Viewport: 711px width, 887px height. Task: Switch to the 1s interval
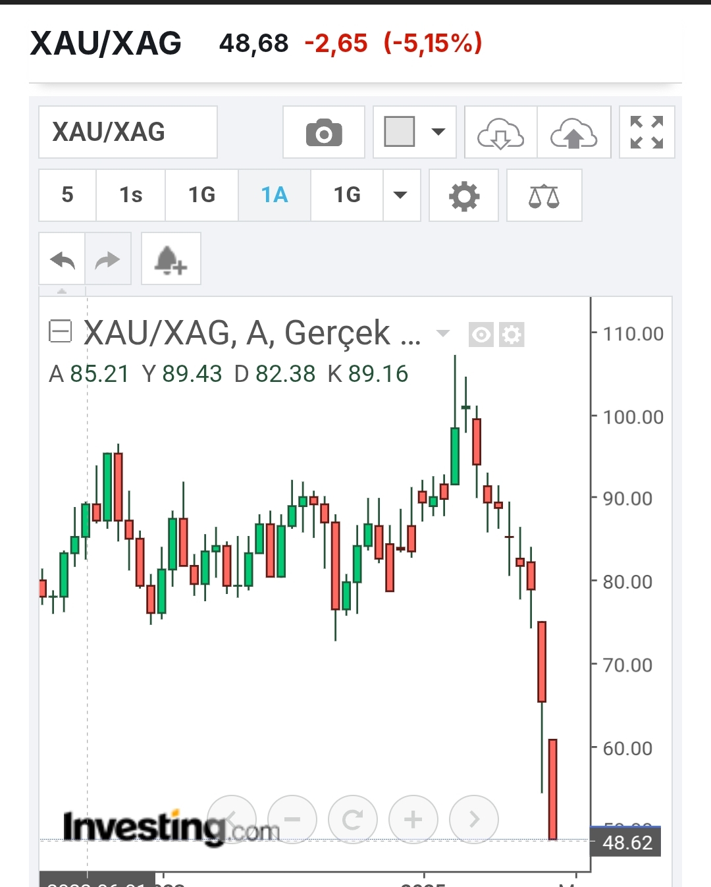130,195
